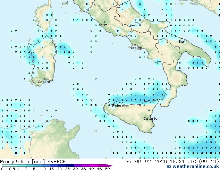Click the '40' legend value
This screenshot has width=220, height=170.
(91, 169)
